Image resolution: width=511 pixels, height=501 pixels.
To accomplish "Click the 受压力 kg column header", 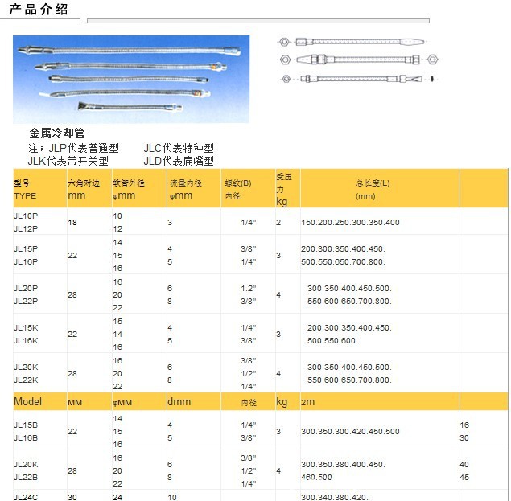I will tap(283, 188).
